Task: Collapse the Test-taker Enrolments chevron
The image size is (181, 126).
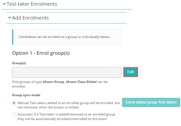Action: [x=4, y=4]
